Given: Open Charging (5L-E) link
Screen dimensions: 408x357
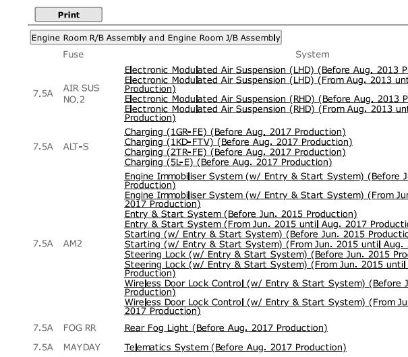Looking at the screenshot, I should click(228, 162).
